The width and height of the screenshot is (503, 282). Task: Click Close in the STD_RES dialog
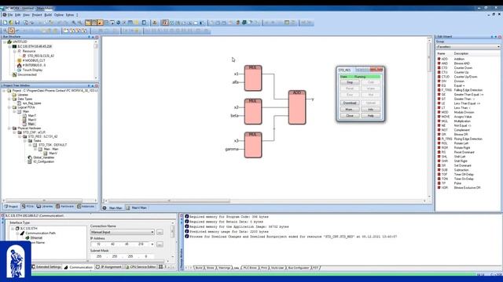tap(350, 115)
